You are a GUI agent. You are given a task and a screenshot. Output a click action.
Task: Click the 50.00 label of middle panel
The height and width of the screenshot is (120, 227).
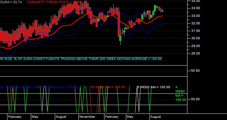point(196,71)
